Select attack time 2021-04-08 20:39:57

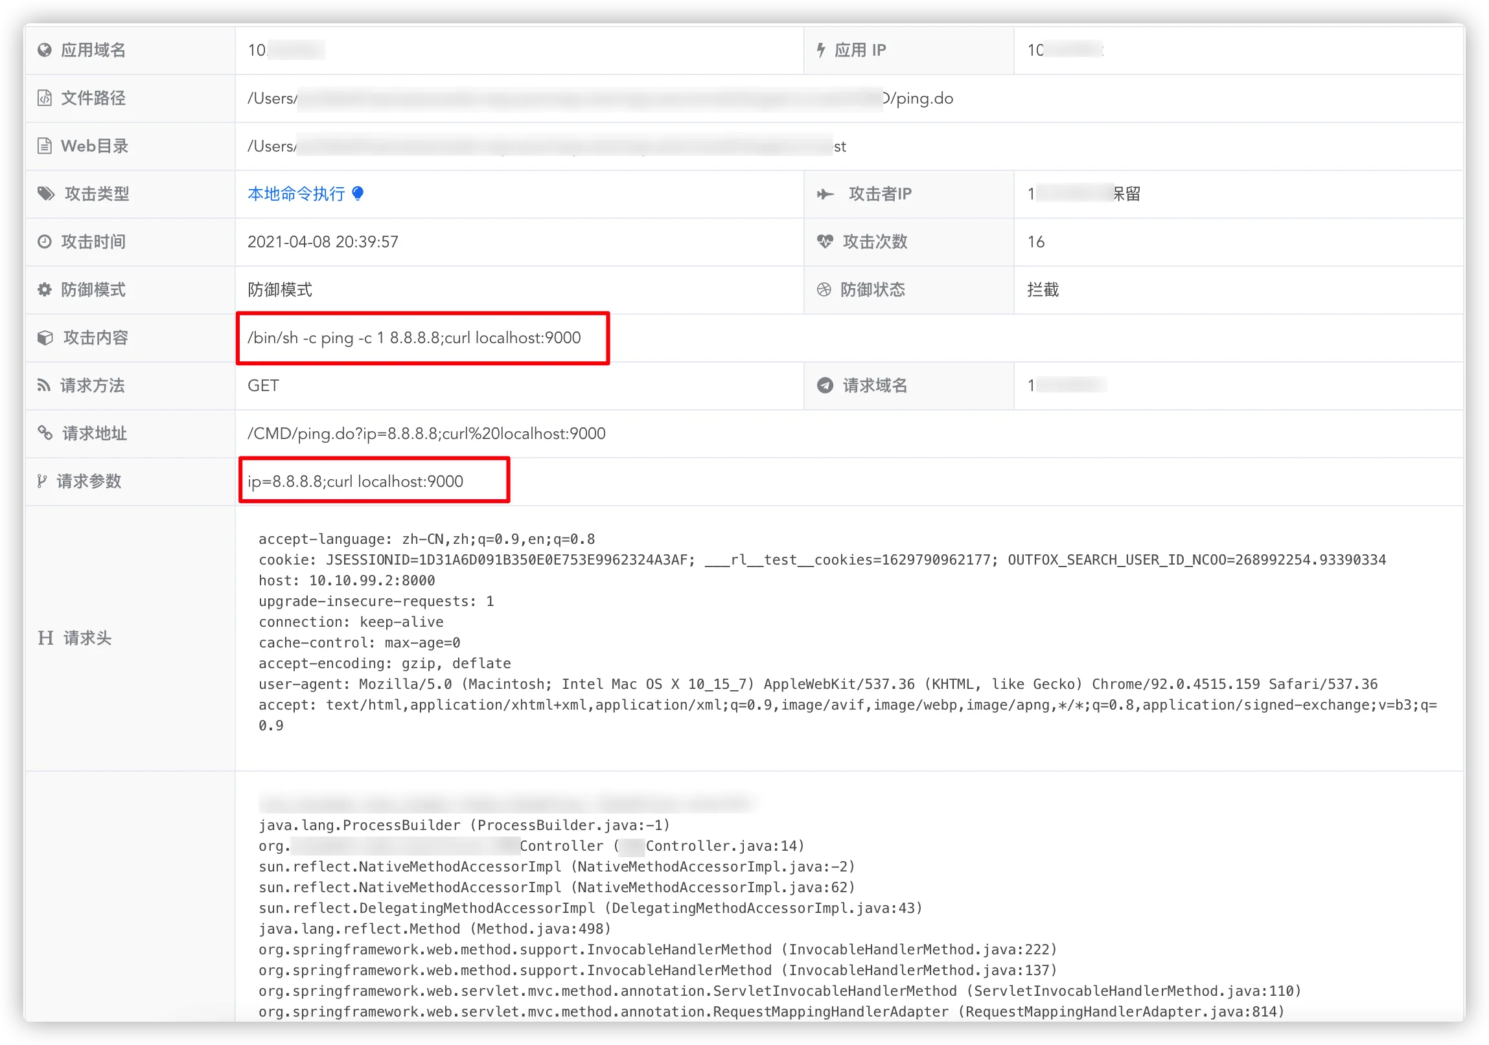(322, 242)
